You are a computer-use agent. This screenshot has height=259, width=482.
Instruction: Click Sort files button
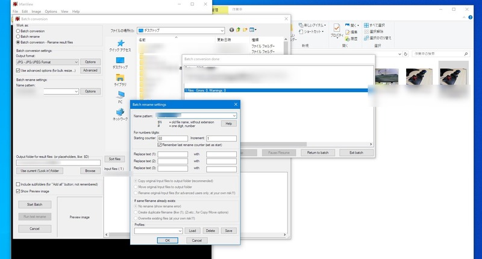click(114, 159)
